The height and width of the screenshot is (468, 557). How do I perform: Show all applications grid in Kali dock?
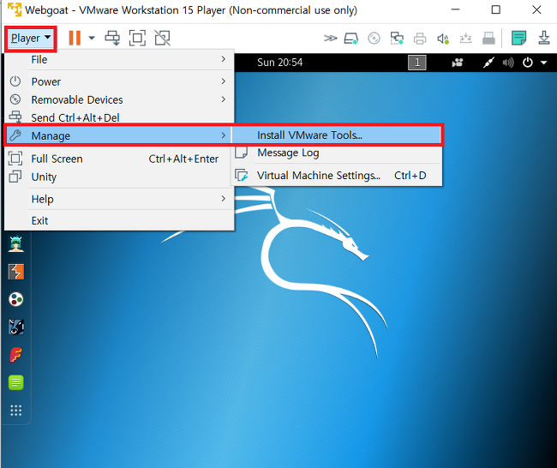pyautogui.click(x=16, y=411)
